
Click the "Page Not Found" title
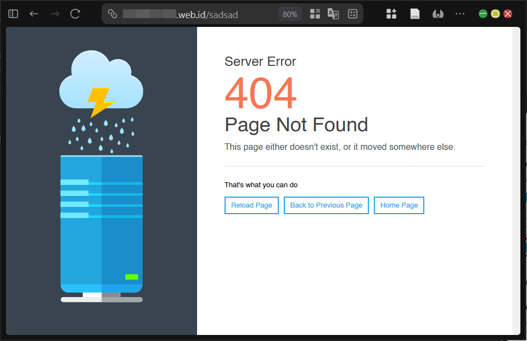[296, 125]
